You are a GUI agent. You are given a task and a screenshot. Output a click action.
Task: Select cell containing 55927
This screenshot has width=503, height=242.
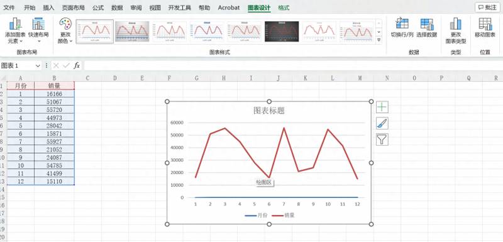54,141
